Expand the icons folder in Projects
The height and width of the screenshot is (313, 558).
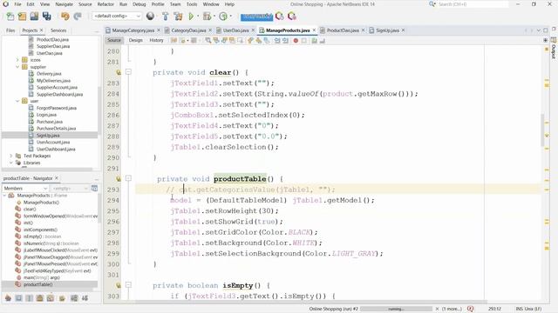coord(17,60)
